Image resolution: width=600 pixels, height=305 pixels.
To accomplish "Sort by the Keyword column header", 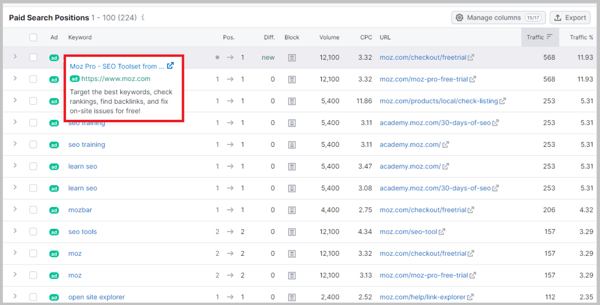I will [x=80, y=37].
